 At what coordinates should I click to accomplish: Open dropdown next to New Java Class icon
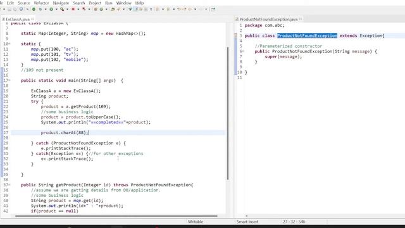point(106,9)
